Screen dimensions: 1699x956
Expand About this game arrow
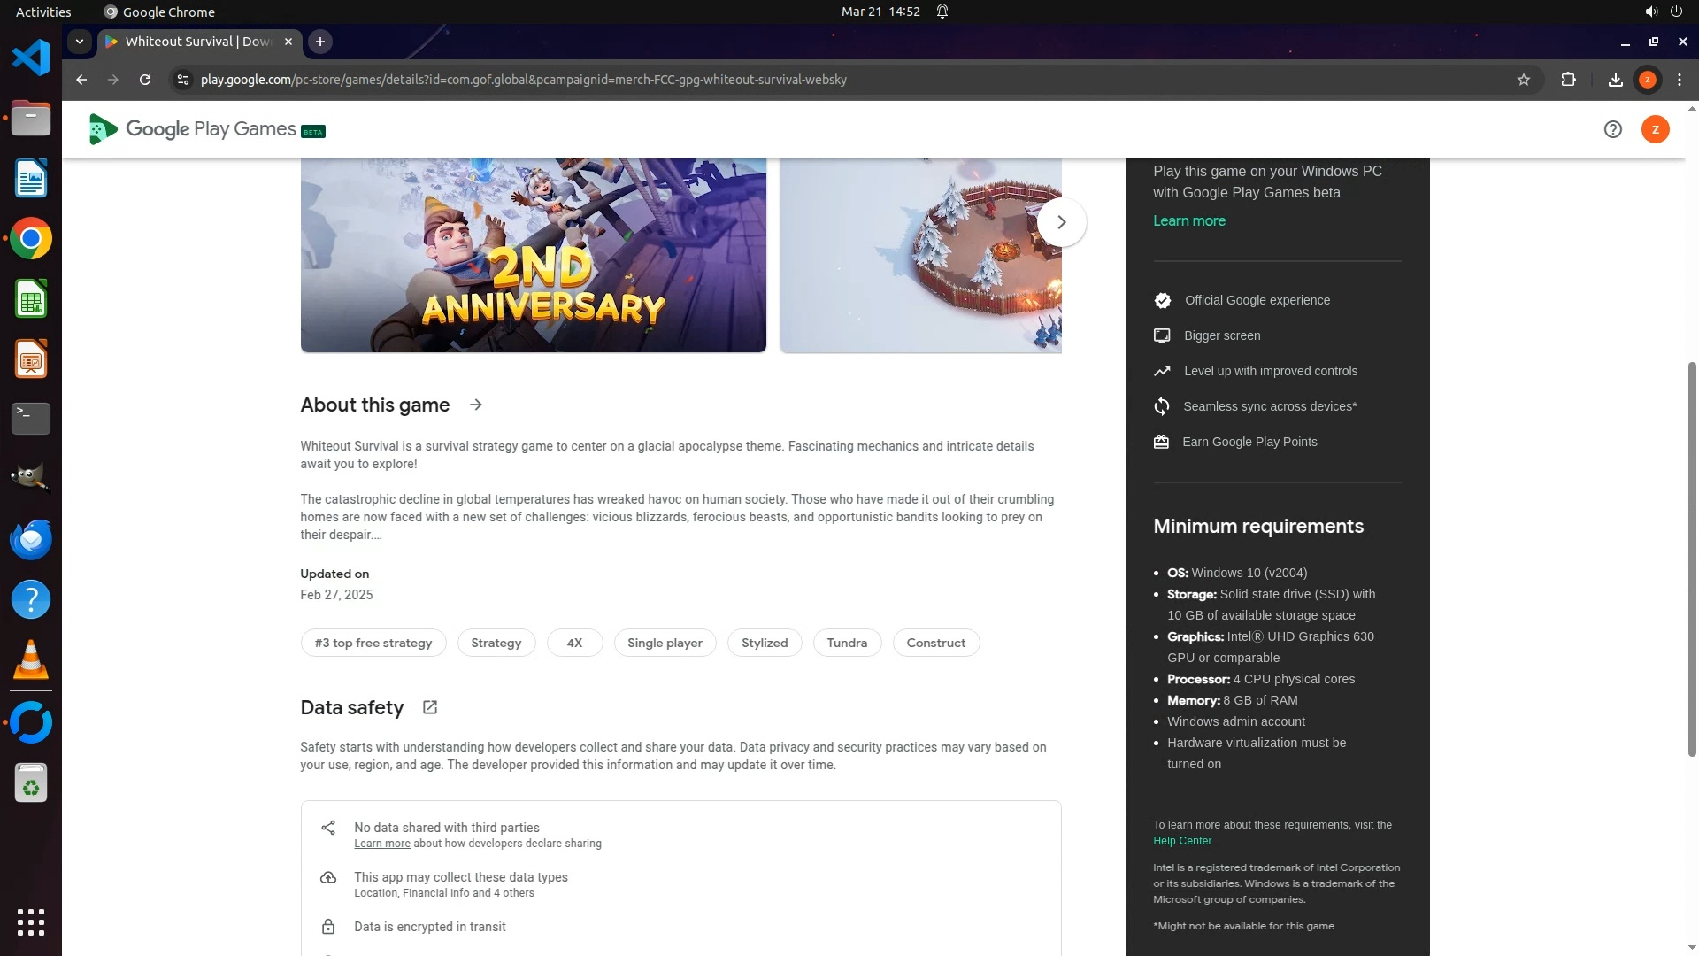click(476, 405)
